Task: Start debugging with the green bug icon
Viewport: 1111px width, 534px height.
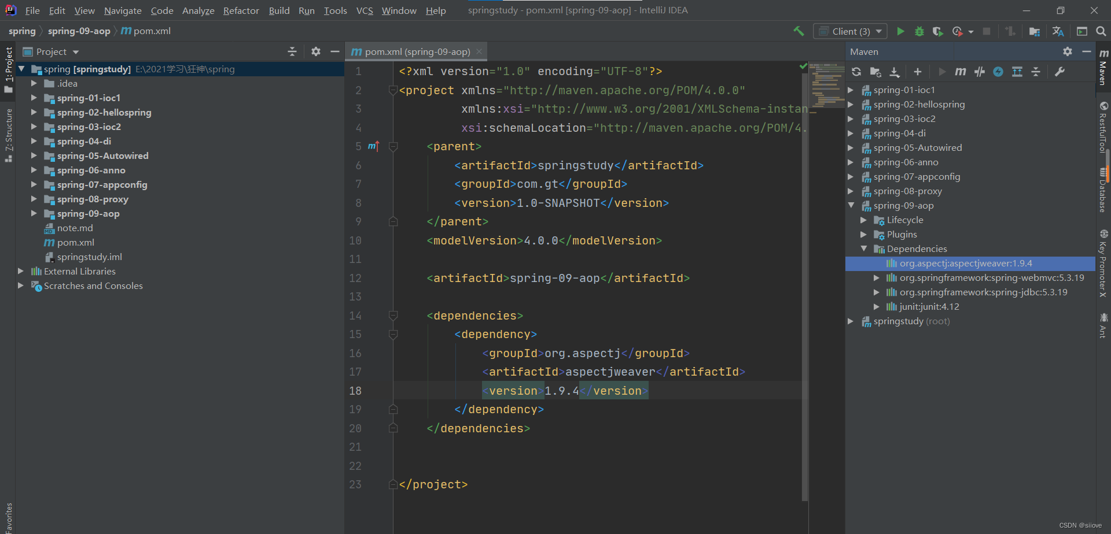Action: click(x=919, y=31)
